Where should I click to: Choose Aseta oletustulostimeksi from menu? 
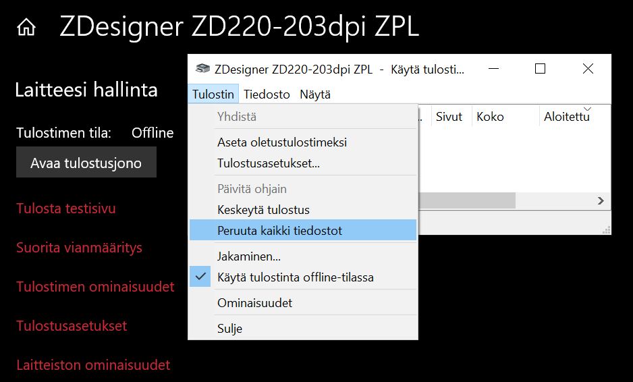(282, 142)
